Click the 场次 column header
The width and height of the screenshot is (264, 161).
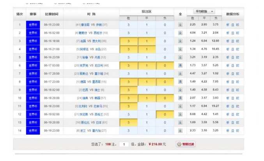click(19, 14)
